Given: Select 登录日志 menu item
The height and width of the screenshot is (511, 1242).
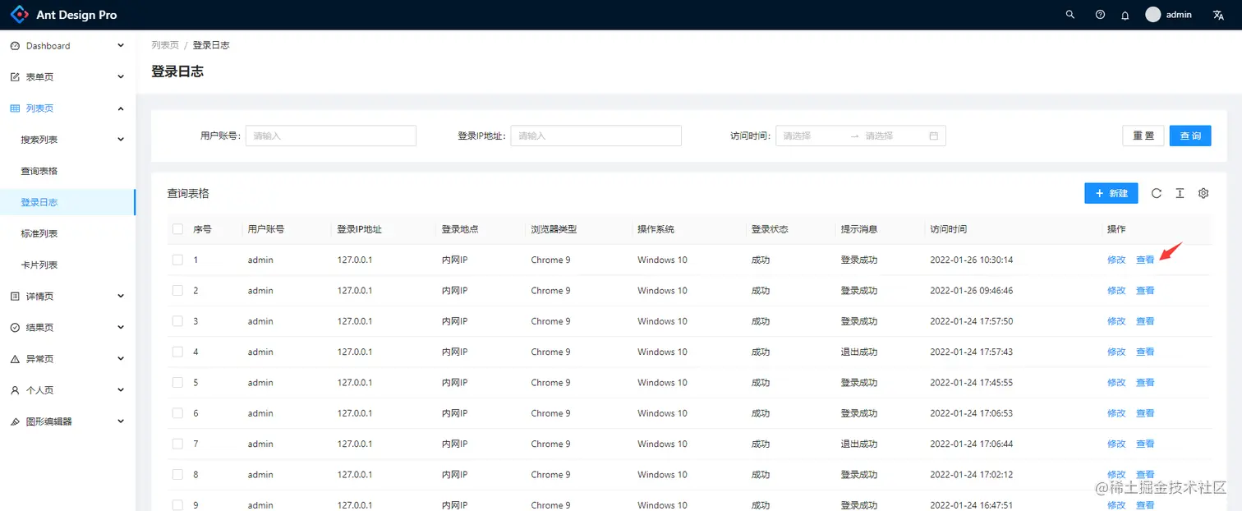Looking at the screenshot, I should [67, 202].
